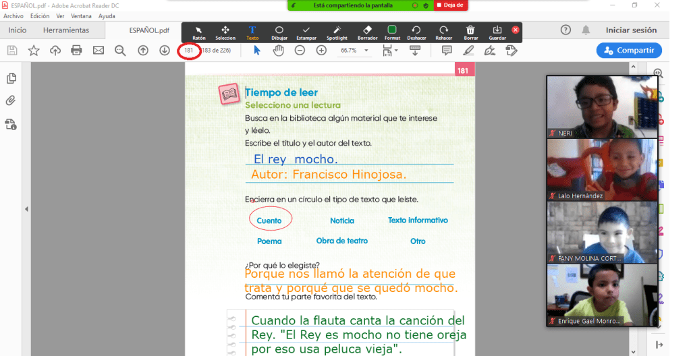The width and height of the screenshot is (691, 356).
Task: Open the attachments paperclip panel
Action: click(x=11, y=101)
